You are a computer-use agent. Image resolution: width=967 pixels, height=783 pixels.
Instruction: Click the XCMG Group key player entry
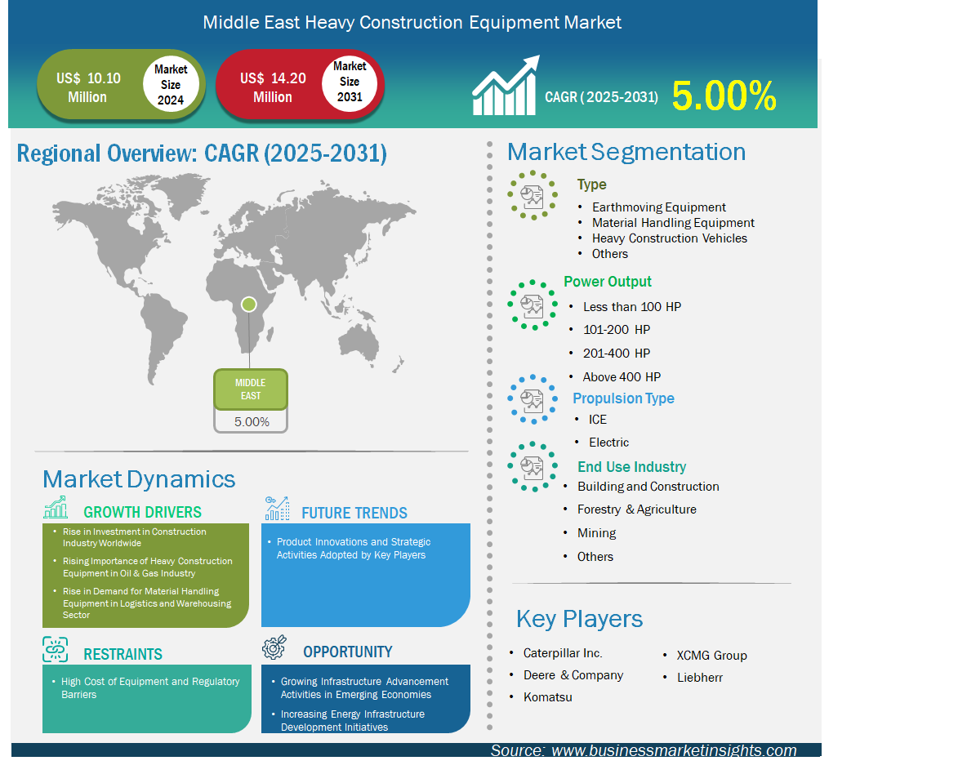pos(711,656)
